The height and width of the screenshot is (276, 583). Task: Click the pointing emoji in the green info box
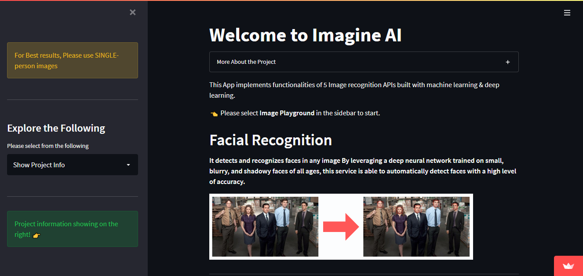pyautogui.click(x=36, y=235)
